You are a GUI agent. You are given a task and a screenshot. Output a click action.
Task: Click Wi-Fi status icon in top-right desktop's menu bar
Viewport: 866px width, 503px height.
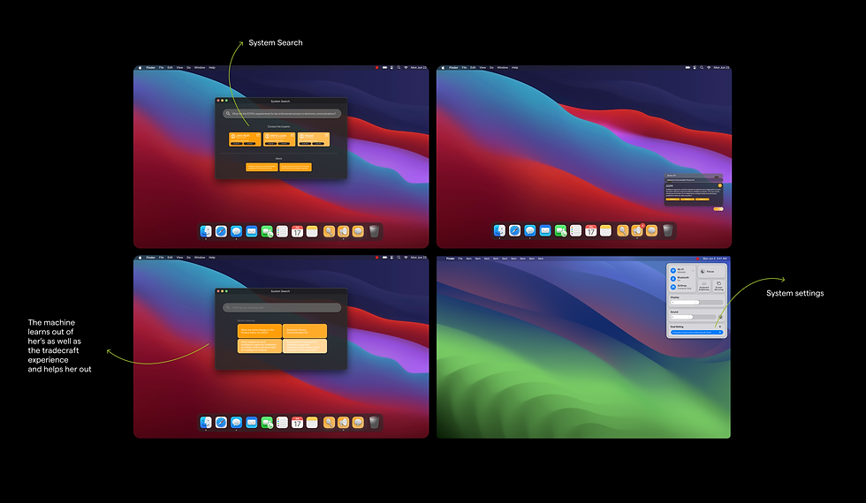[x=709, y=68]
